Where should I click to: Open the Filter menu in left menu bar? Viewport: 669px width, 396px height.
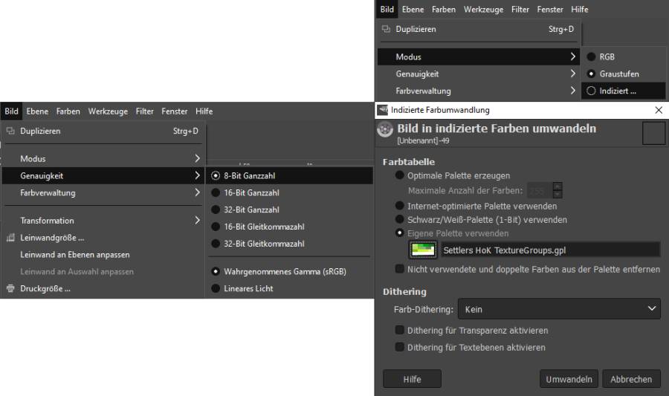click(x=146, y=111)
